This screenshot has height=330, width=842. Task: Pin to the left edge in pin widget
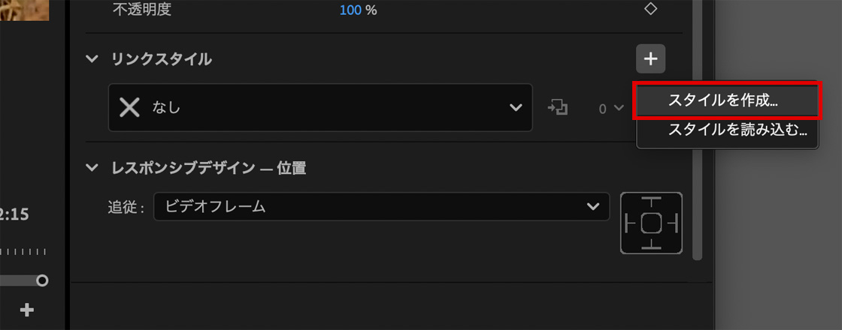pyautogui.click(x=631, y=223)
